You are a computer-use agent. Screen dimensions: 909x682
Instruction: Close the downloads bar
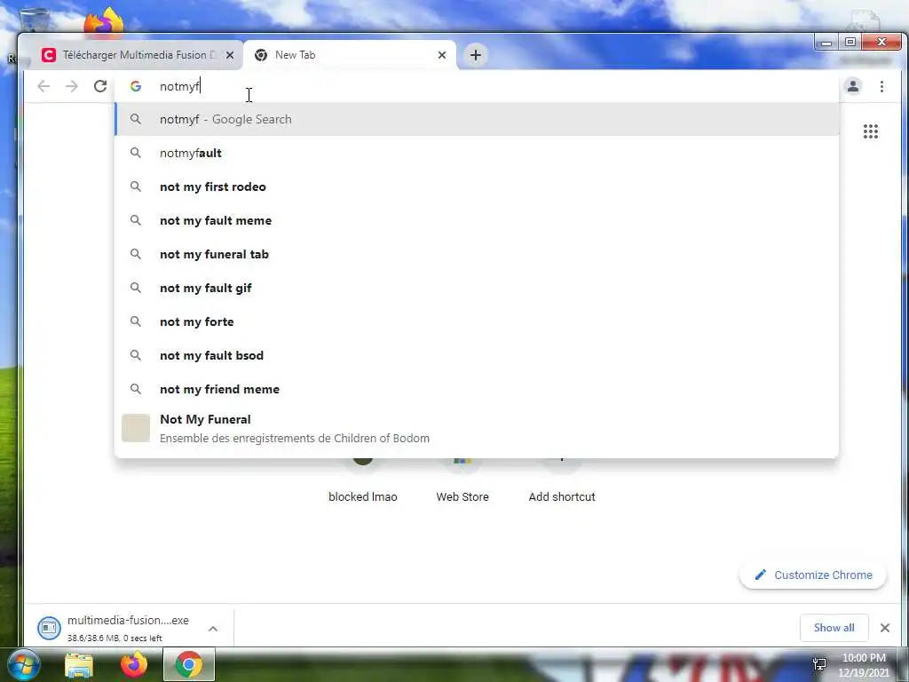(x=885, y=628)
